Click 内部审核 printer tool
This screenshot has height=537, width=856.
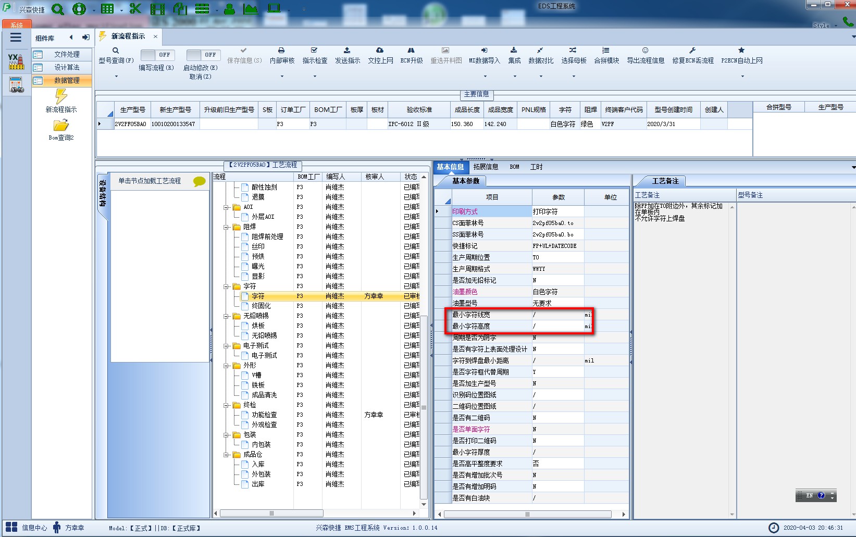[x=282, y=56]
